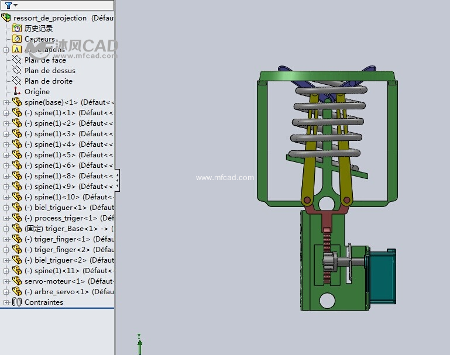Image resolution: width=450 pixels, height=355 pixels.
Task: Click the triger_Base<1> part icon
Action: [17, 229]
